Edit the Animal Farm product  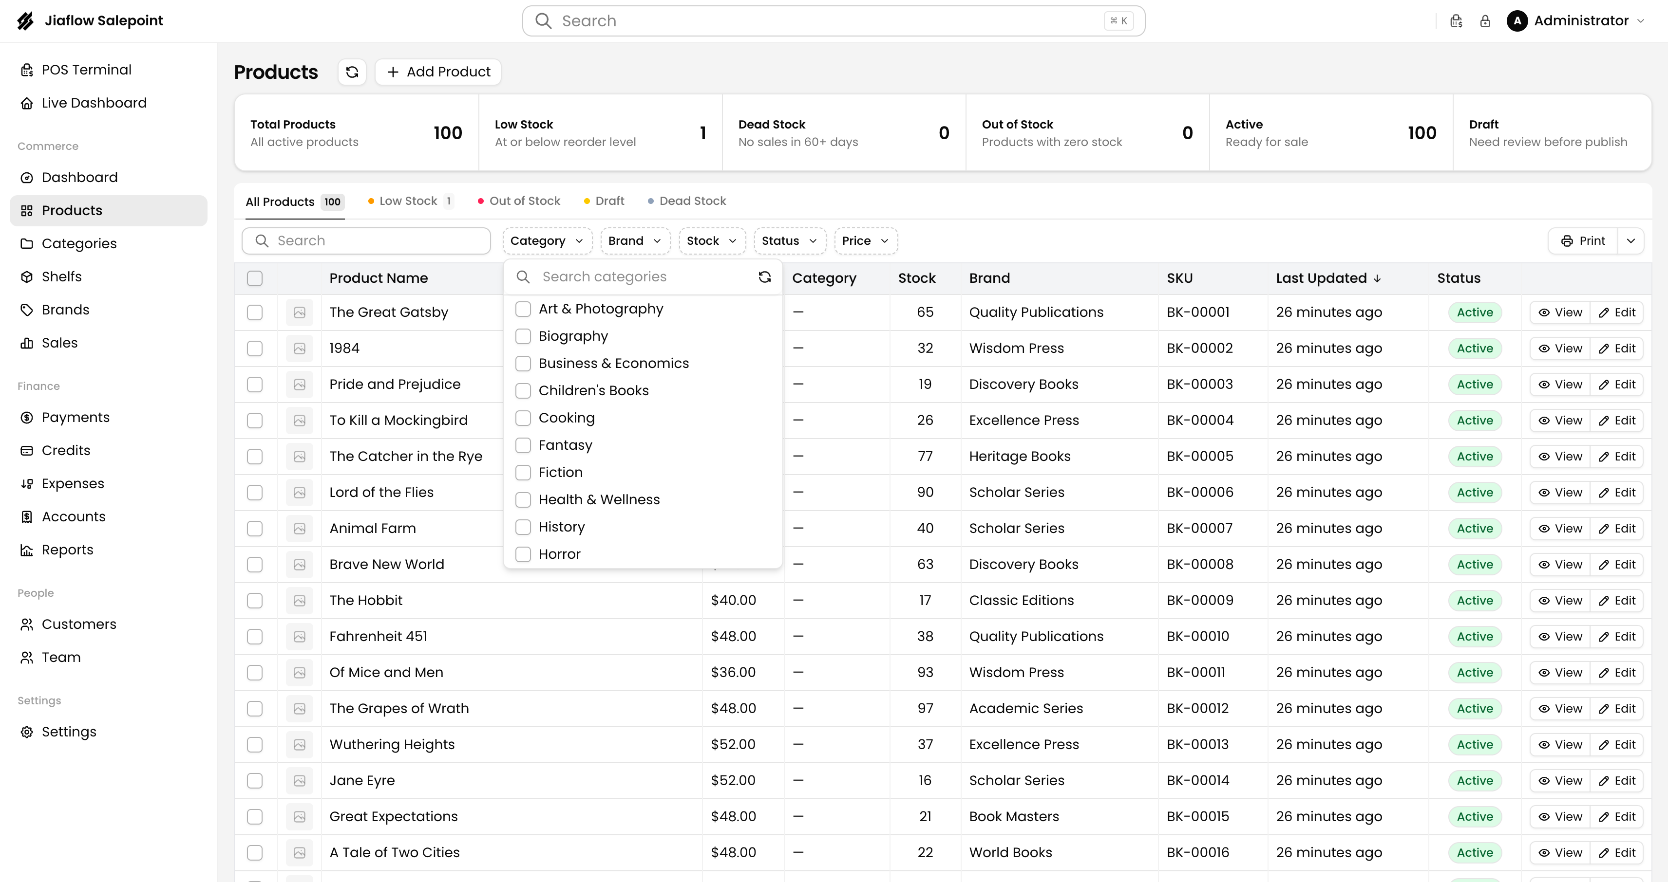coord(1617,529)
